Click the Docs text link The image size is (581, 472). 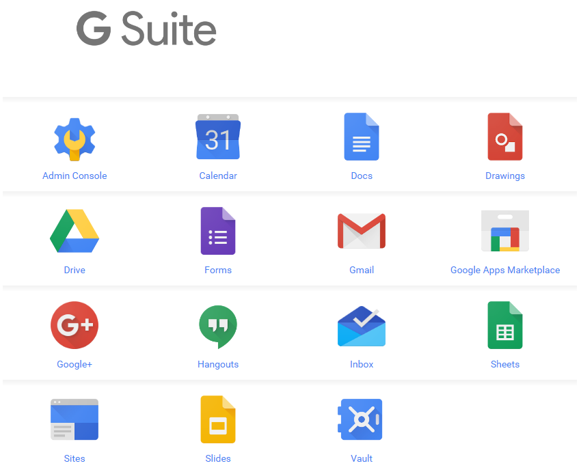pyautogui.click(x=362, y=176)
